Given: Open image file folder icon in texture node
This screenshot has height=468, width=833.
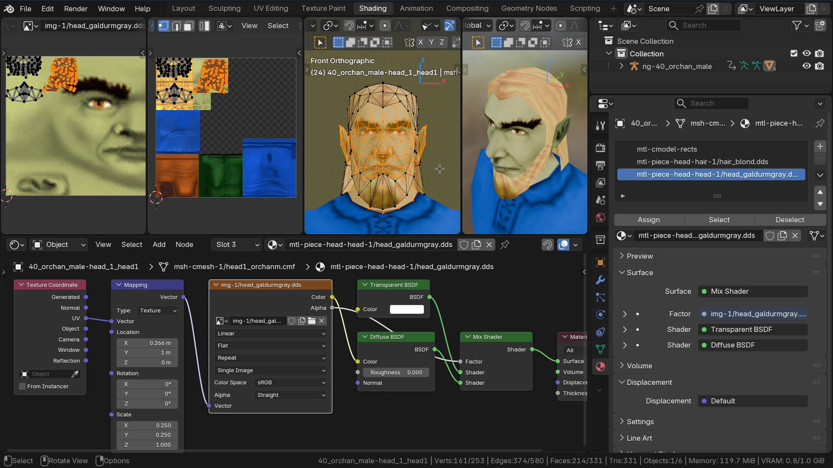Looking at the screenshot, I should [x=312, y=321].
